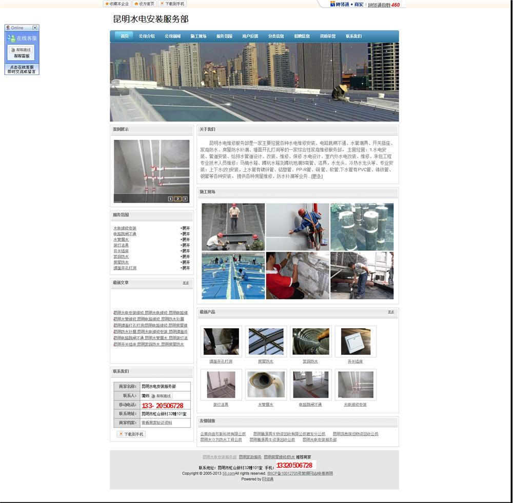Click top toolbar 下载到手机 button
The height and width of the screenshot is (503, 513).
coord(172,4)
